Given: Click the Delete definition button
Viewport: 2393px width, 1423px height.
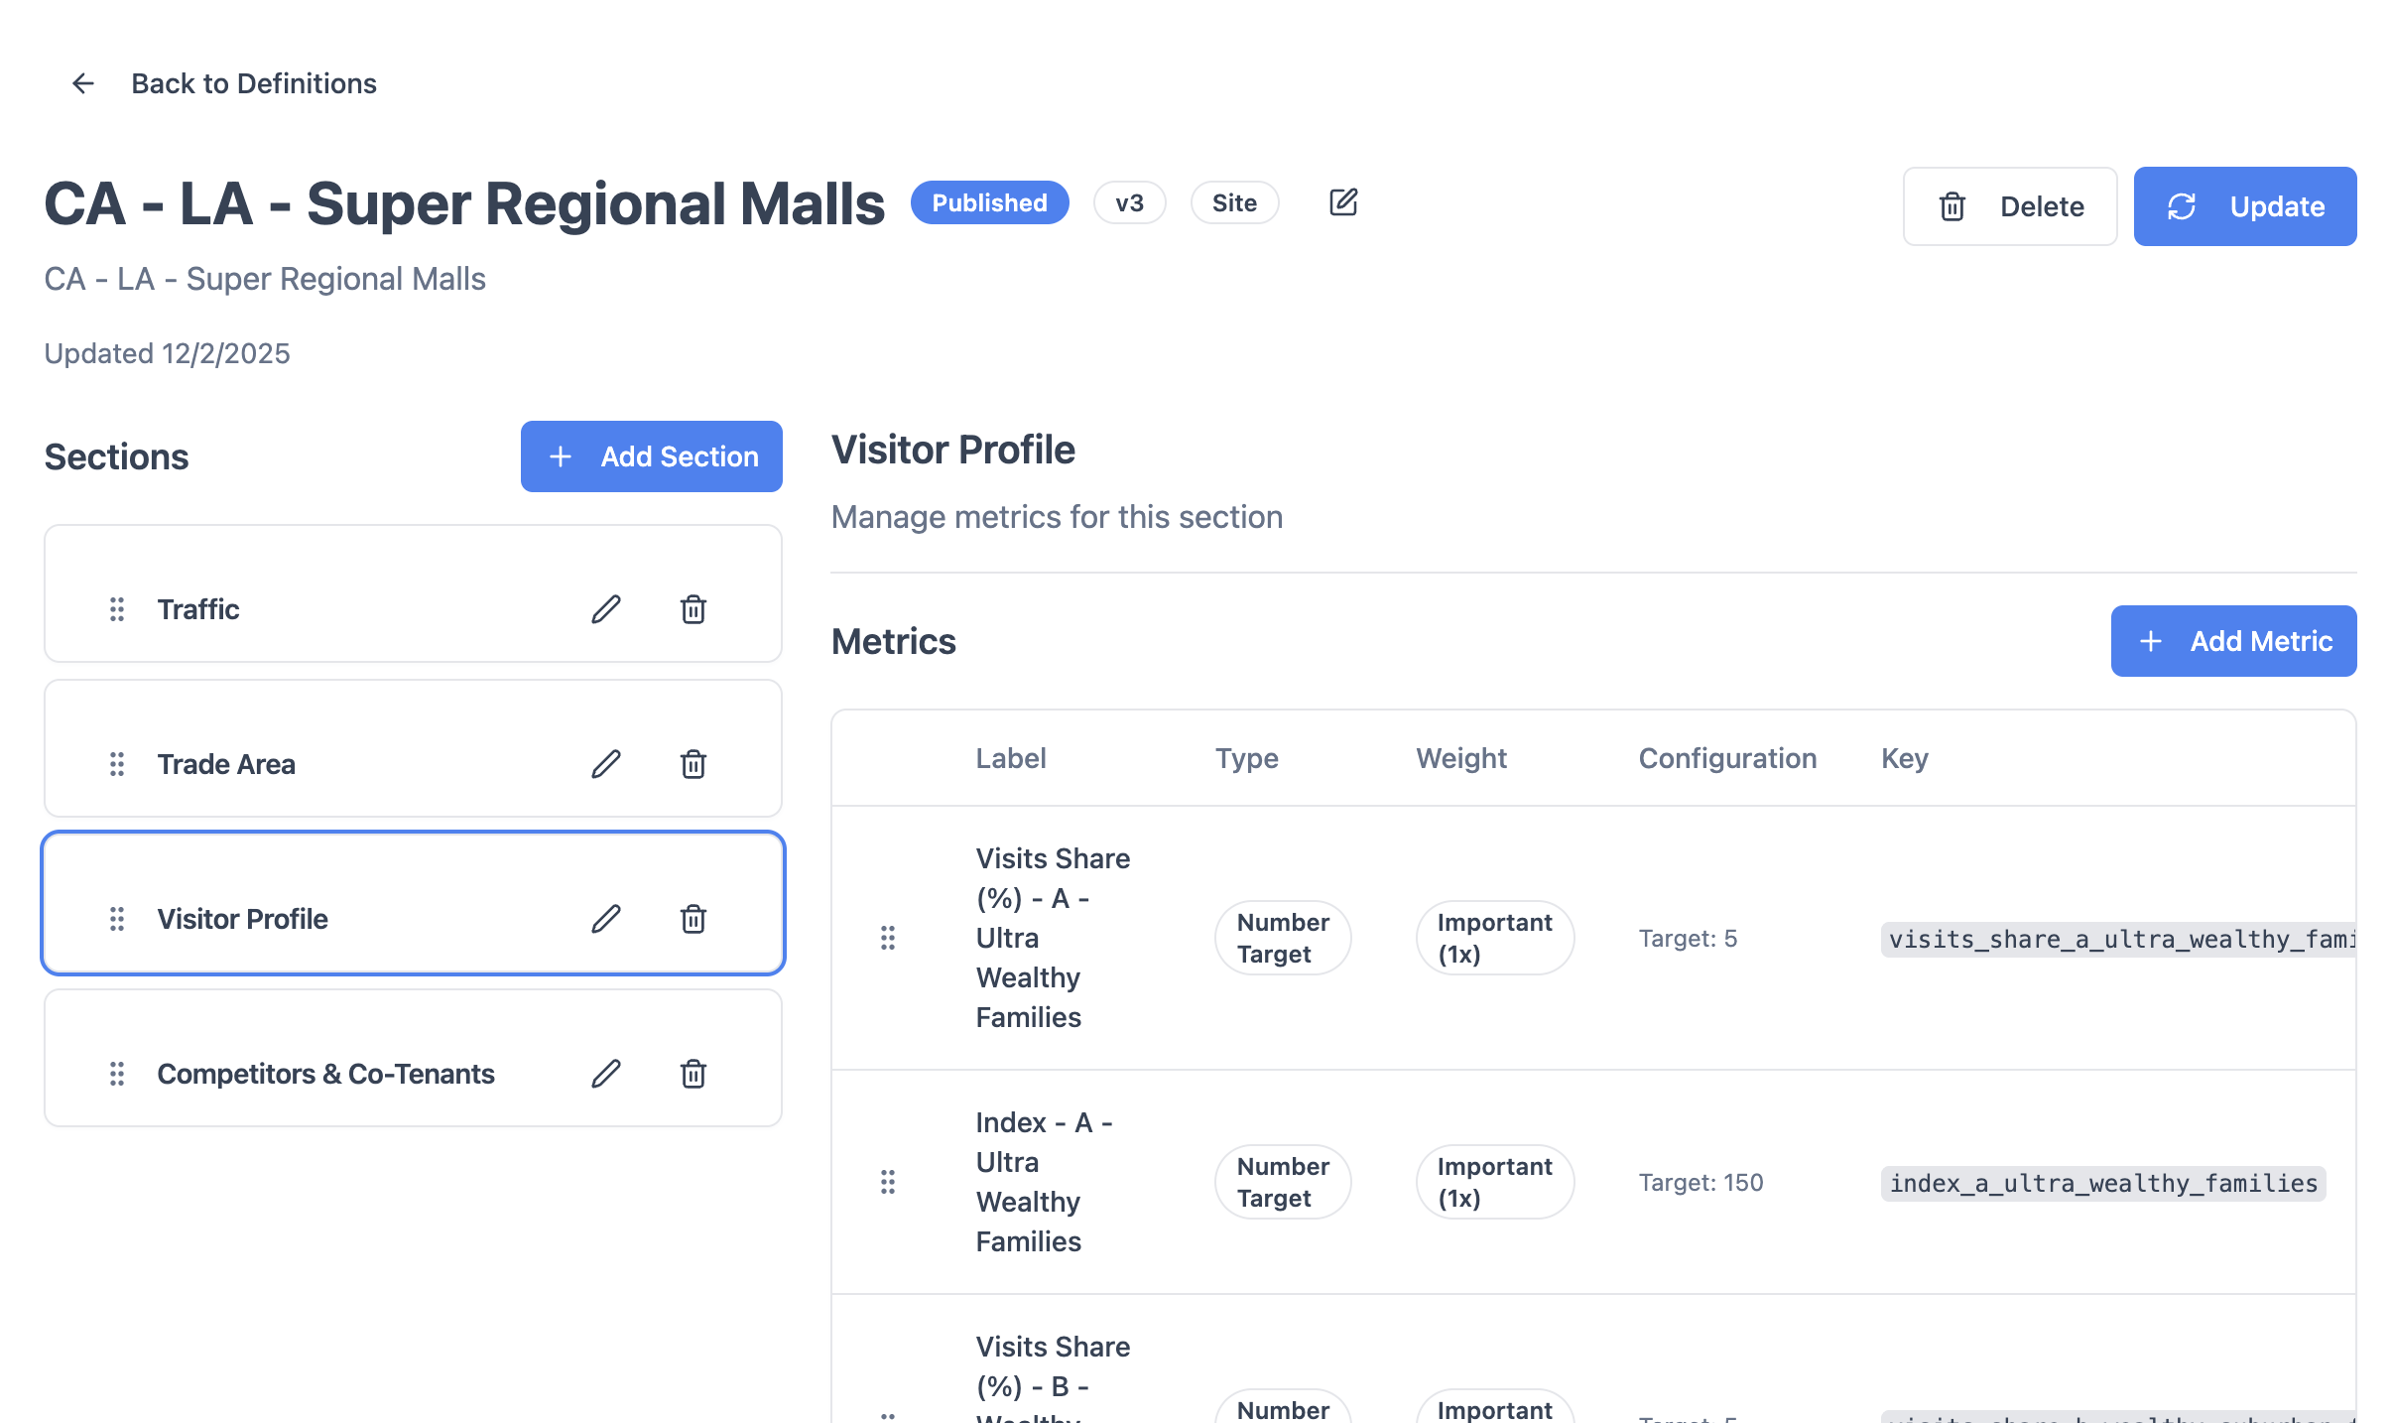Looking at the screenshot, I should tap(2010, 206).
